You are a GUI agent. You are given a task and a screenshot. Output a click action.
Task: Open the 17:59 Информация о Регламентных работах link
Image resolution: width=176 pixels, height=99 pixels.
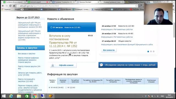(117, 29)
